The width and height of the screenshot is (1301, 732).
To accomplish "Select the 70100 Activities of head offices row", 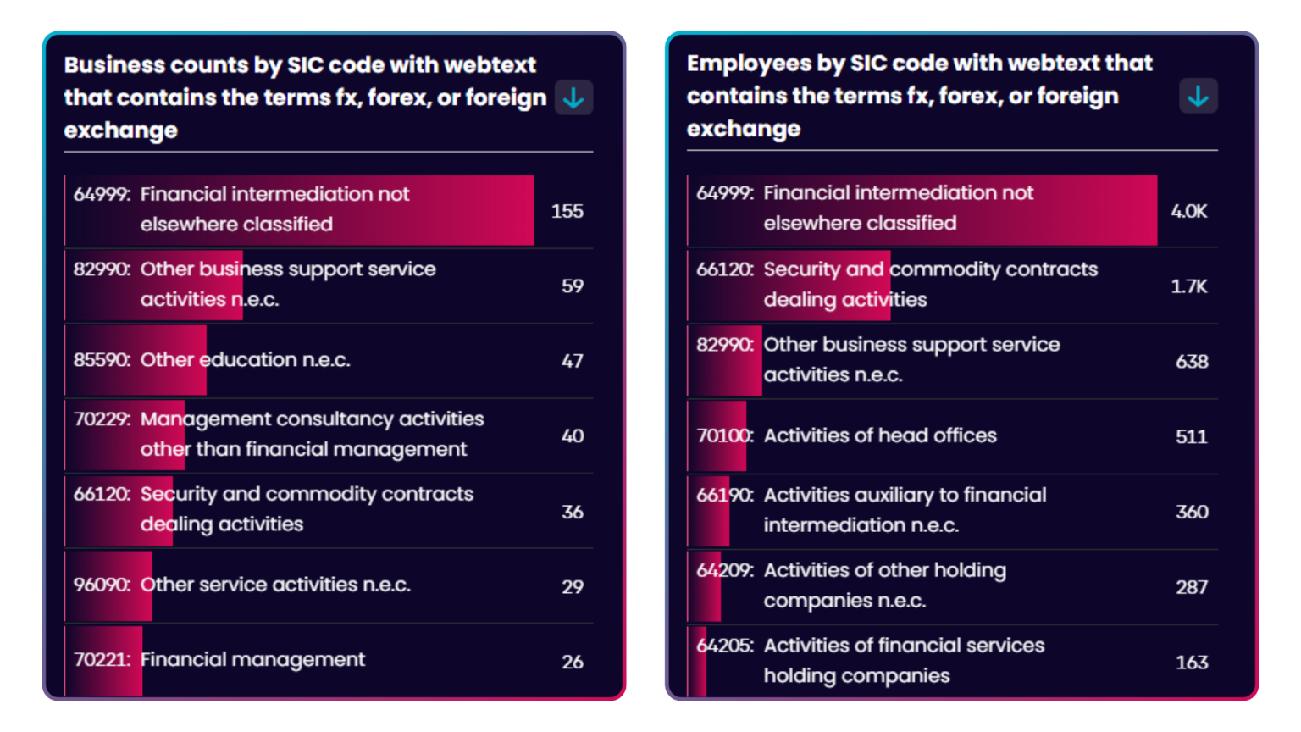I will pyautogui.click(x=952, y=435).
